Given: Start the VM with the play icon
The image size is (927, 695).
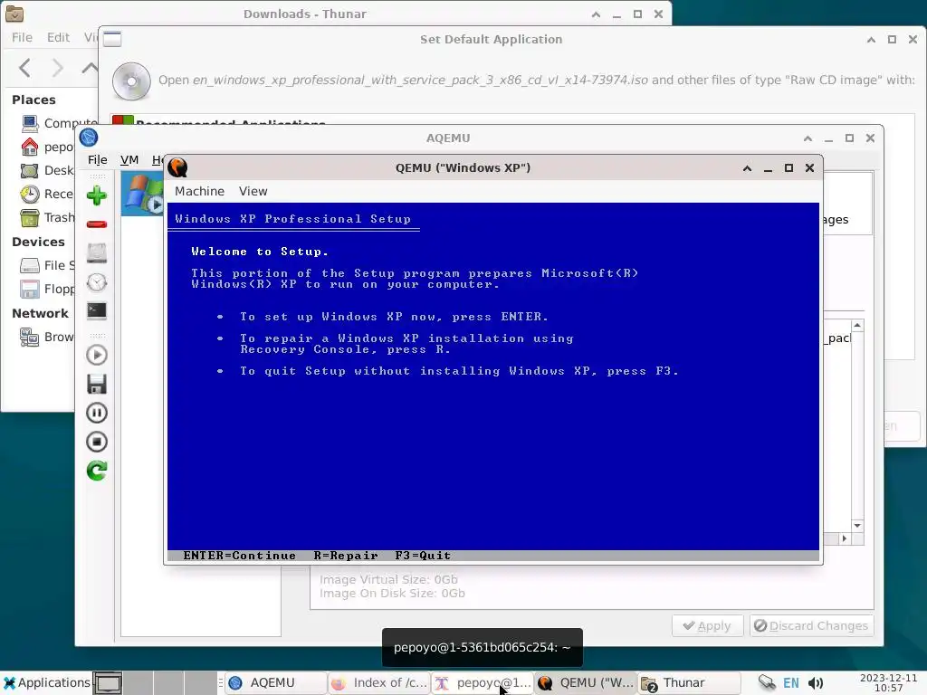Looking at the screenshot, I should [x=96, y=355].
